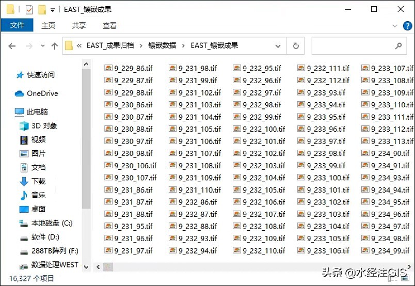Navigate to 镶嵌数据 breadcrumb
This screenshot has height=286, width=415.
pos(162,45)
